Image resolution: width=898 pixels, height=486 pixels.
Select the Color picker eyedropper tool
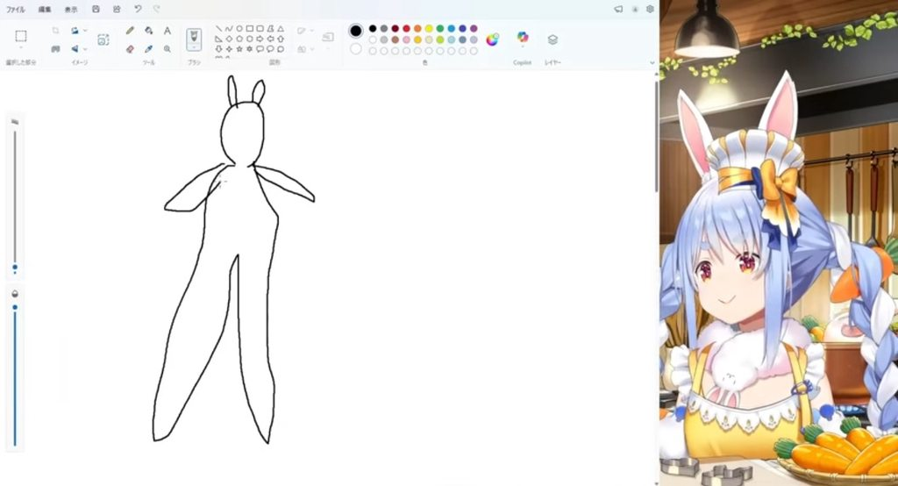[x=149, y=49]
